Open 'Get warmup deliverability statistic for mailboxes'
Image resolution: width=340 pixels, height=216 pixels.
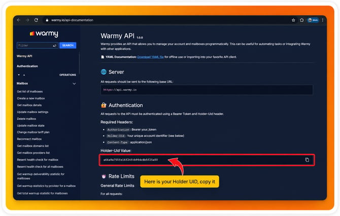pos(41,176)
